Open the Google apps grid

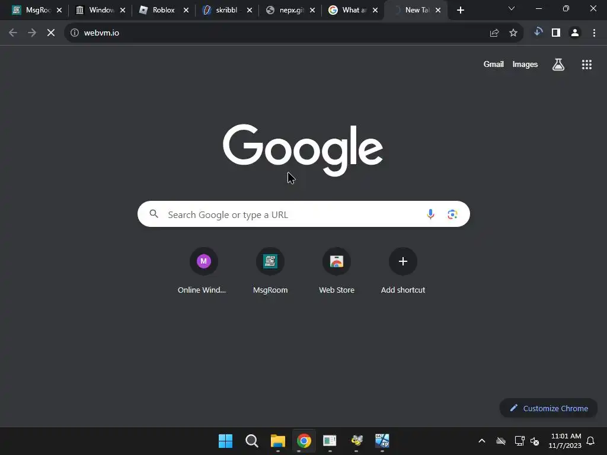coord(587,65)
